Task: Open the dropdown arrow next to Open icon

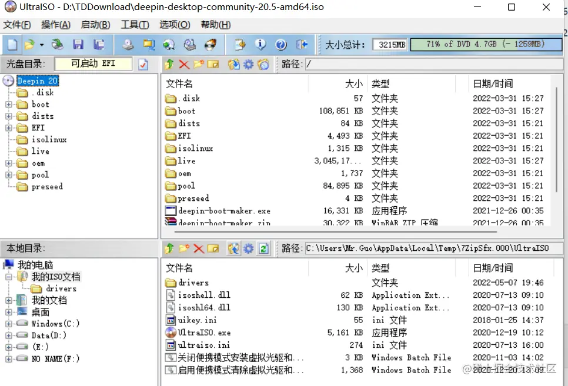Action: [42, 45]
